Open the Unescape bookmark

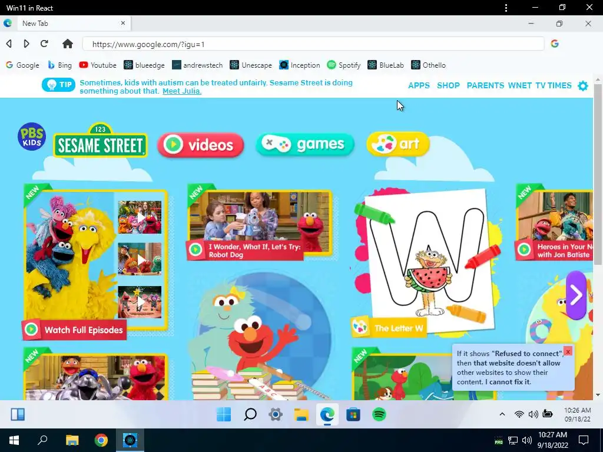251,65
